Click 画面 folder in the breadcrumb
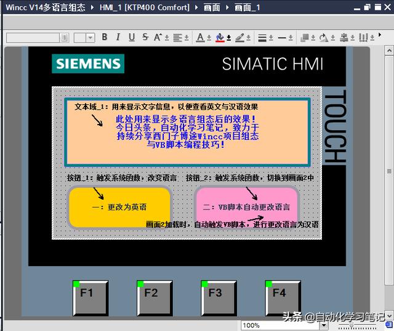Screen dimensions: 394x331 tap(212, 7)
